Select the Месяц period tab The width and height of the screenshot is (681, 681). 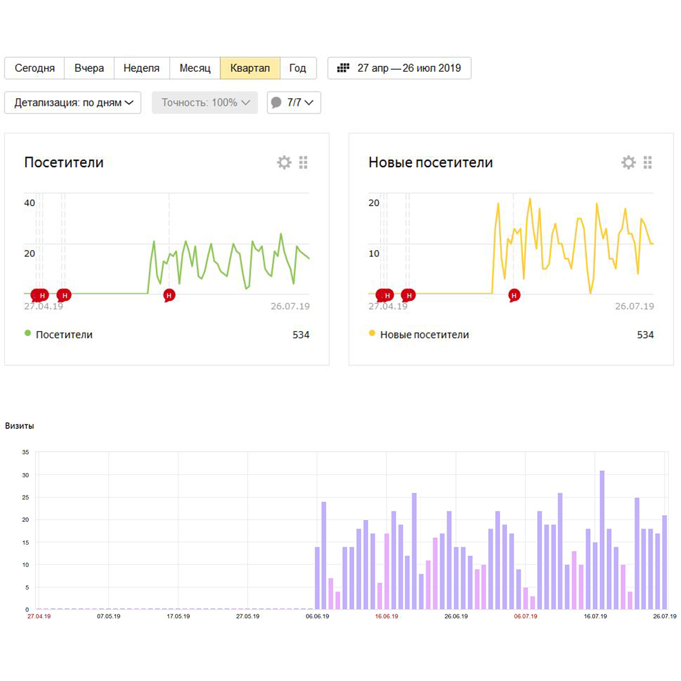pos(195,68)
